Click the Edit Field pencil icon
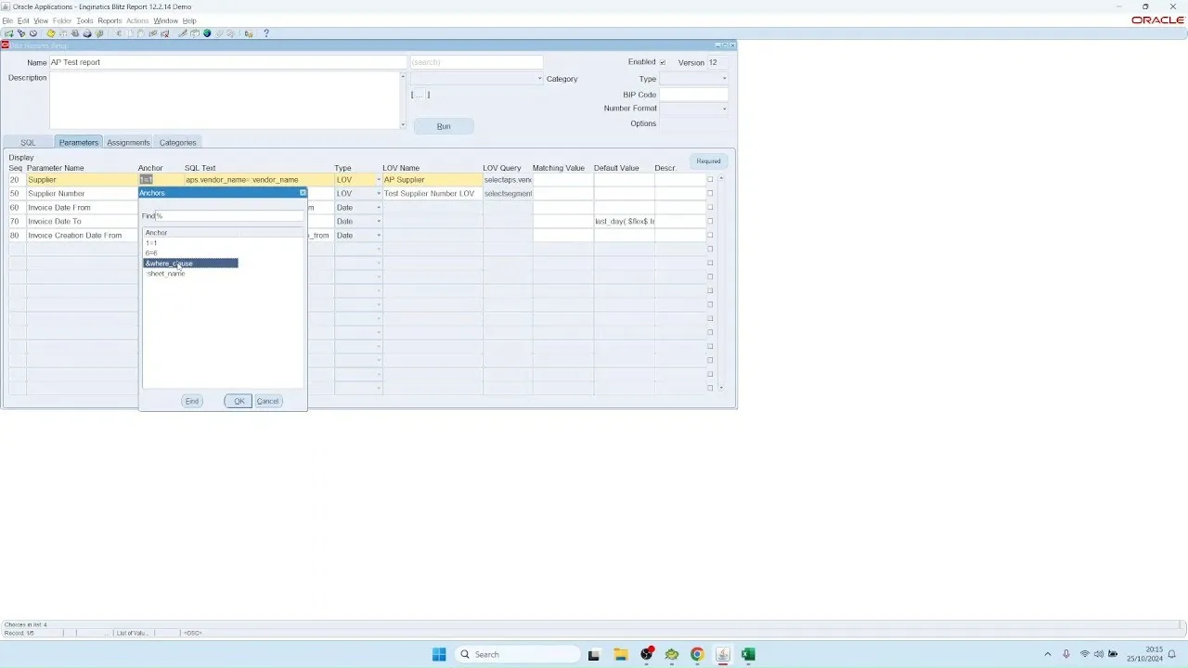Screen dimensions: 1188x668 click(183, 33)
